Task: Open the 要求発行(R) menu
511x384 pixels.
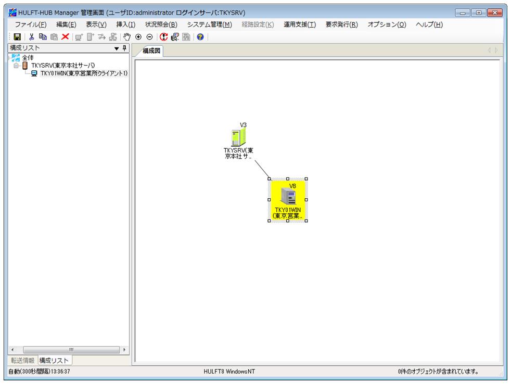Action: tap(342, 24)
